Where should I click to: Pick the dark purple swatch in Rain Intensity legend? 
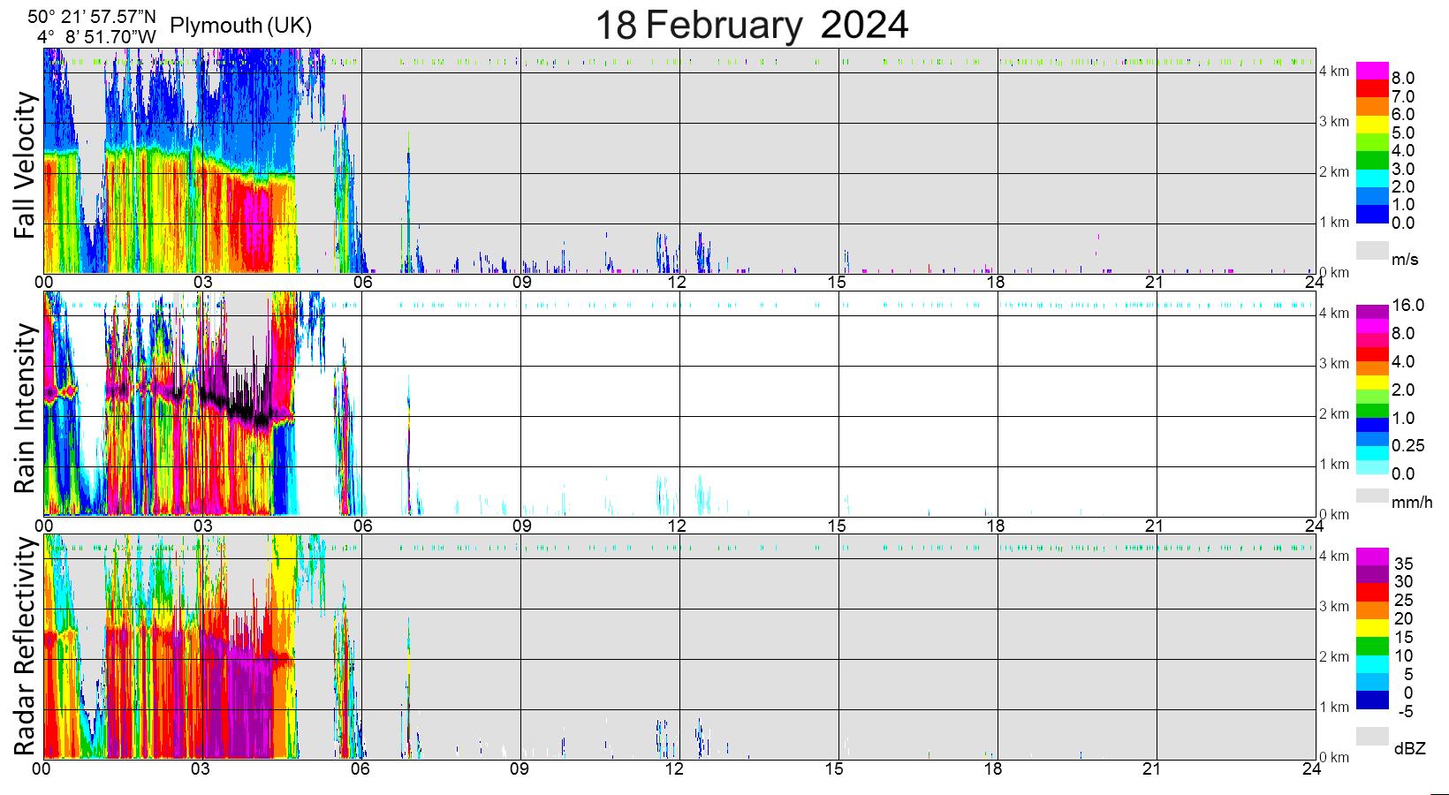[1373, 311]
